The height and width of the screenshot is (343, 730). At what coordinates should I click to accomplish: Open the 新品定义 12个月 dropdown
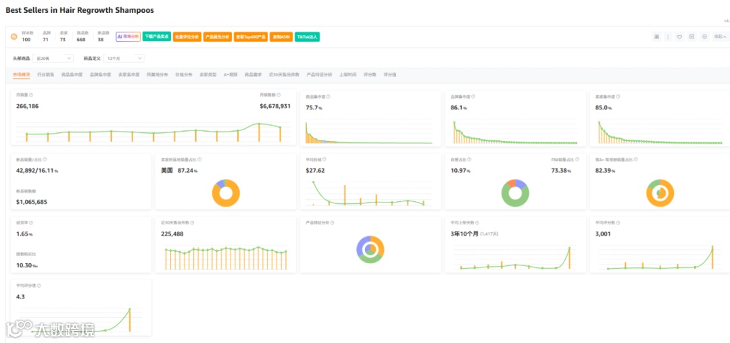[x=124, y=59]
